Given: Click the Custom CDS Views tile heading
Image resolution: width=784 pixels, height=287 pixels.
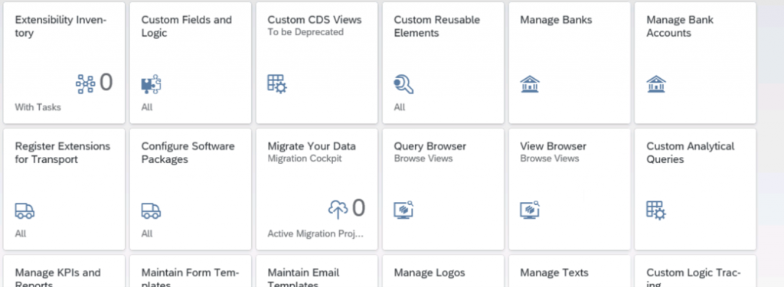Looking at the screenshot, I should (x=315, y=20).
